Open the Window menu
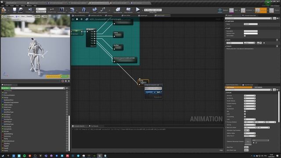Image resolution: width=281 pixels, height=158 pixels. click(29, 6)
